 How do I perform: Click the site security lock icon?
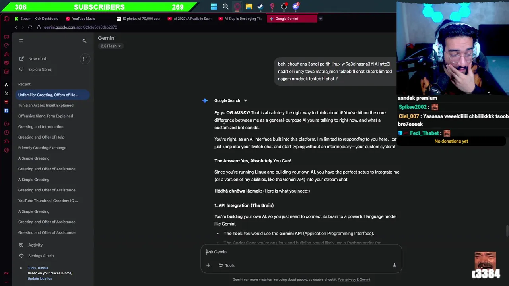coord(39,27)
